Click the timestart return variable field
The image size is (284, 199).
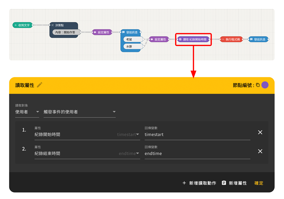(x=197, y=134)
